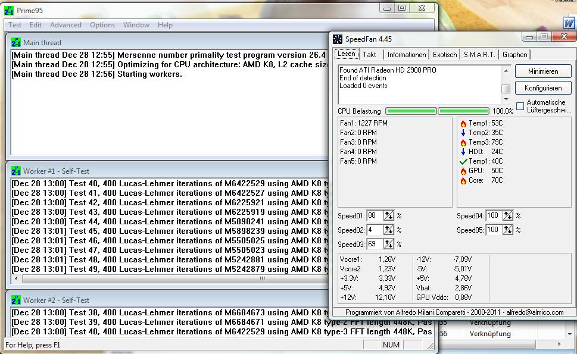The width and height of the screenshot is (577, 354).
Task: Open the Options menu in Prime95
Action: pos(102,25)
